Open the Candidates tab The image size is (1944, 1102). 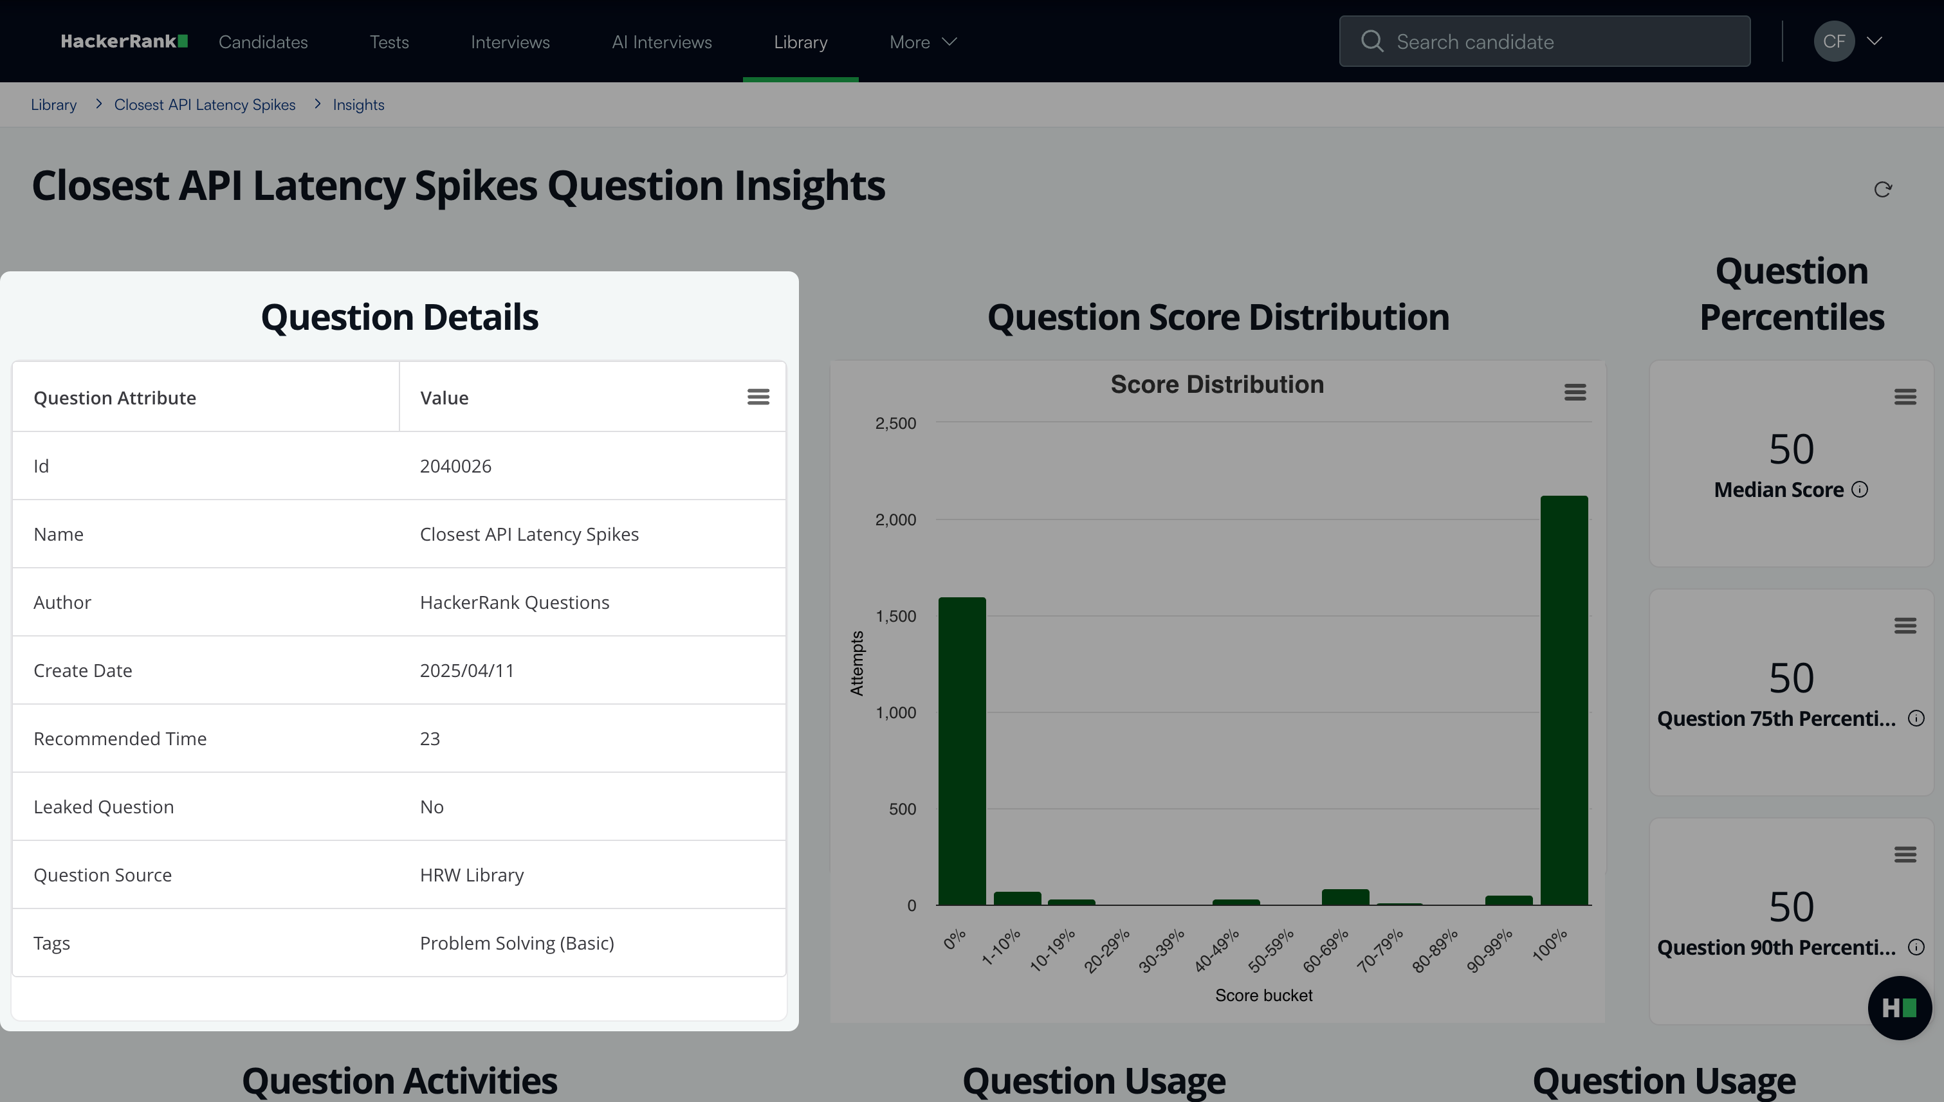263,42
